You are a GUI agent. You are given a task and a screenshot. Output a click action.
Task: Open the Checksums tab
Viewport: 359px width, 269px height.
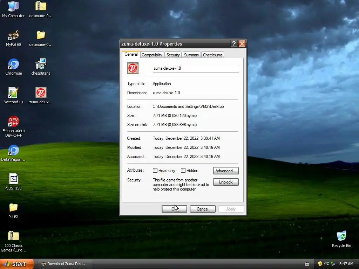coord(213,55)
